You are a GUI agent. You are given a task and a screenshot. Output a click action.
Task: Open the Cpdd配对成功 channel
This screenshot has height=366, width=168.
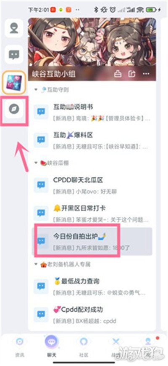[x=92, y=315]
